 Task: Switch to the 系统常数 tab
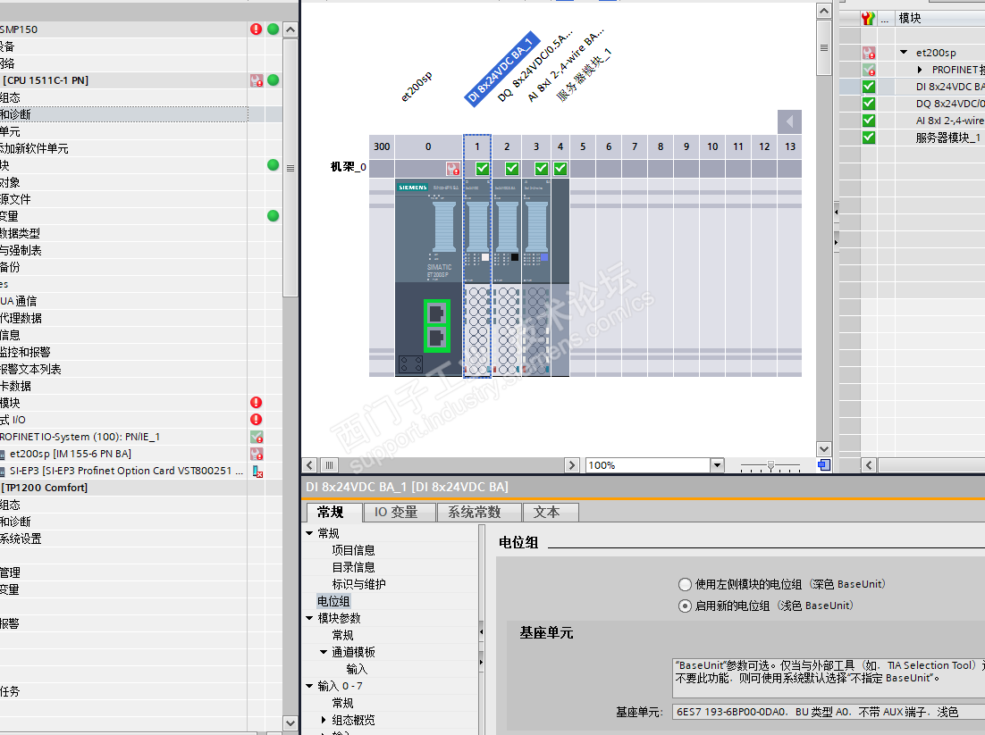(479, 512)
